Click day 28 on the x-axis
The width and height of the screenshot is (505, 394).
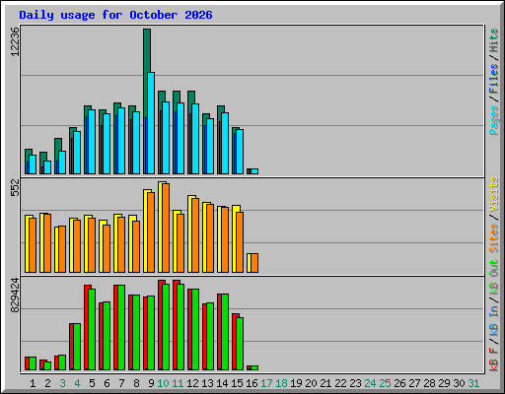pos(429,383)
